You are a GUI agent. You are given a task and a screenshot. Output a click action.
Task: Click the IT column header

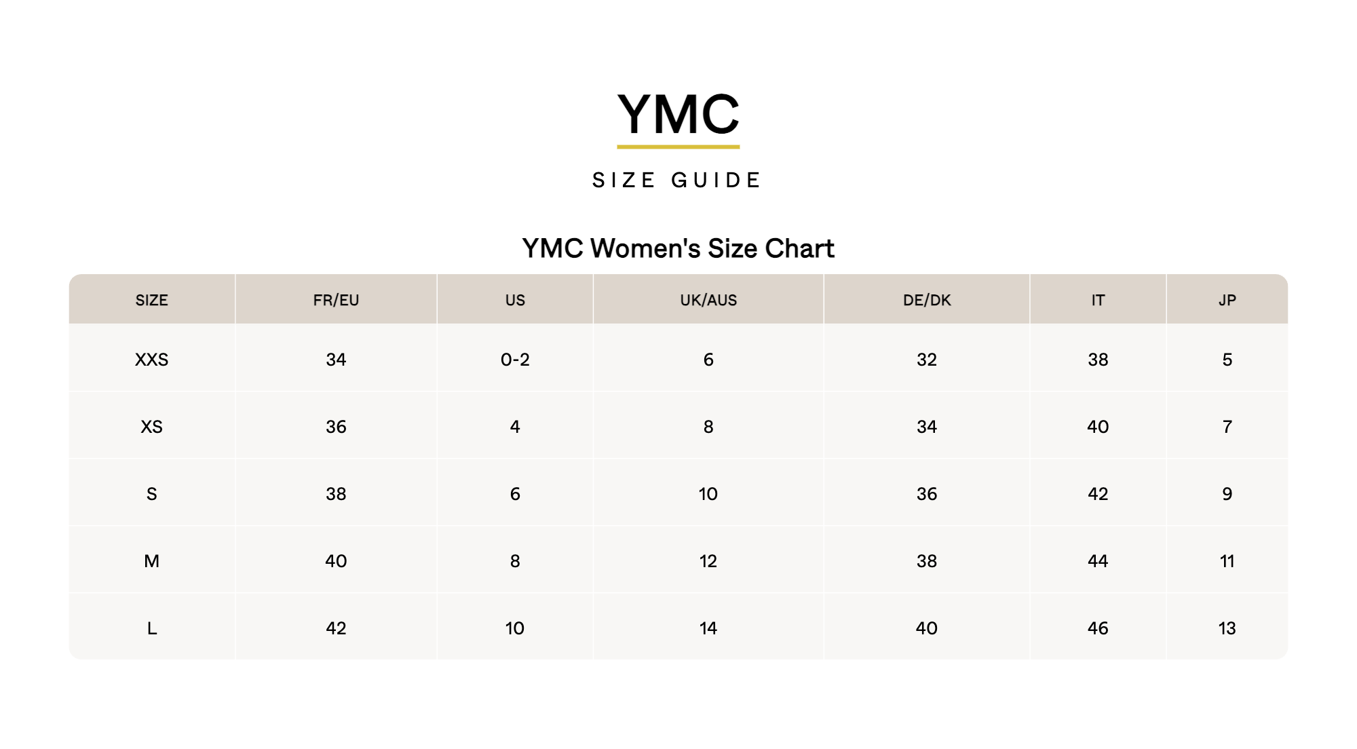pos(1098,300)
